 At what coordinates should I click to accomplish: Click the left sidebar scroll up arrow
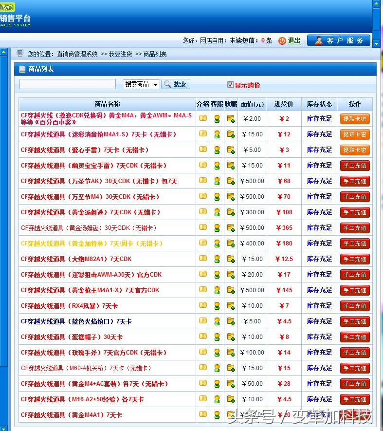3,52
